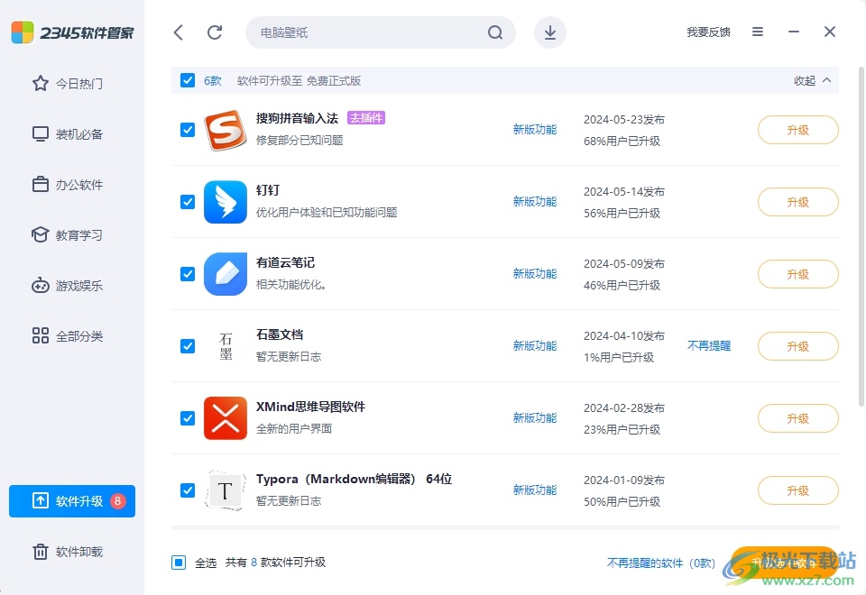This screenshot has height=595, width=866.
Task: Select the 软件升级 sidebar tab
Action: [x=72, y=501]
